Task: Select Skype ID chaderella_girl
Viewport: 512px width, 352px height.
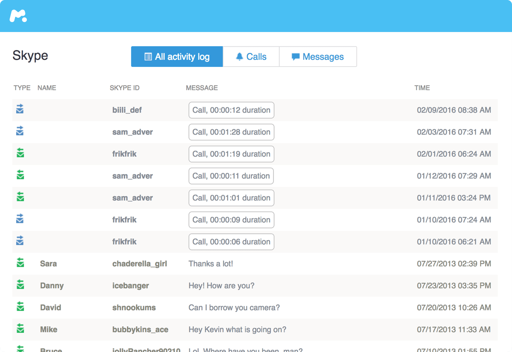Action: click(140, 264)
